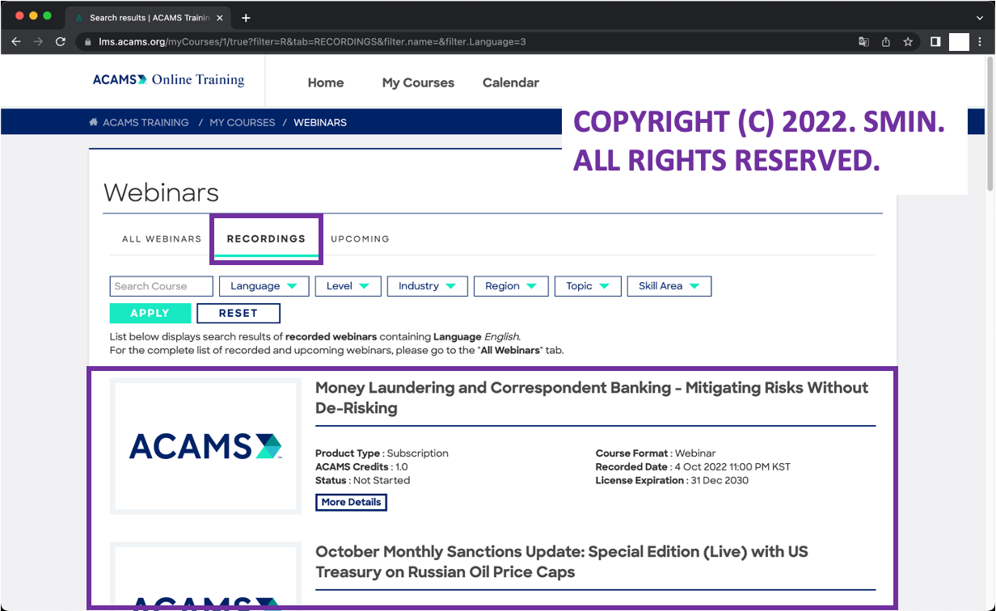Click the ACAMS Online Training logo
996x611 pixels.
(168, 79)
